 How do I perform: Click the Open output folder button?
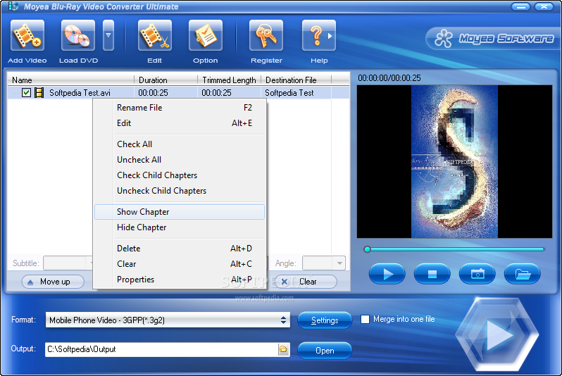[x=325, y=350]
